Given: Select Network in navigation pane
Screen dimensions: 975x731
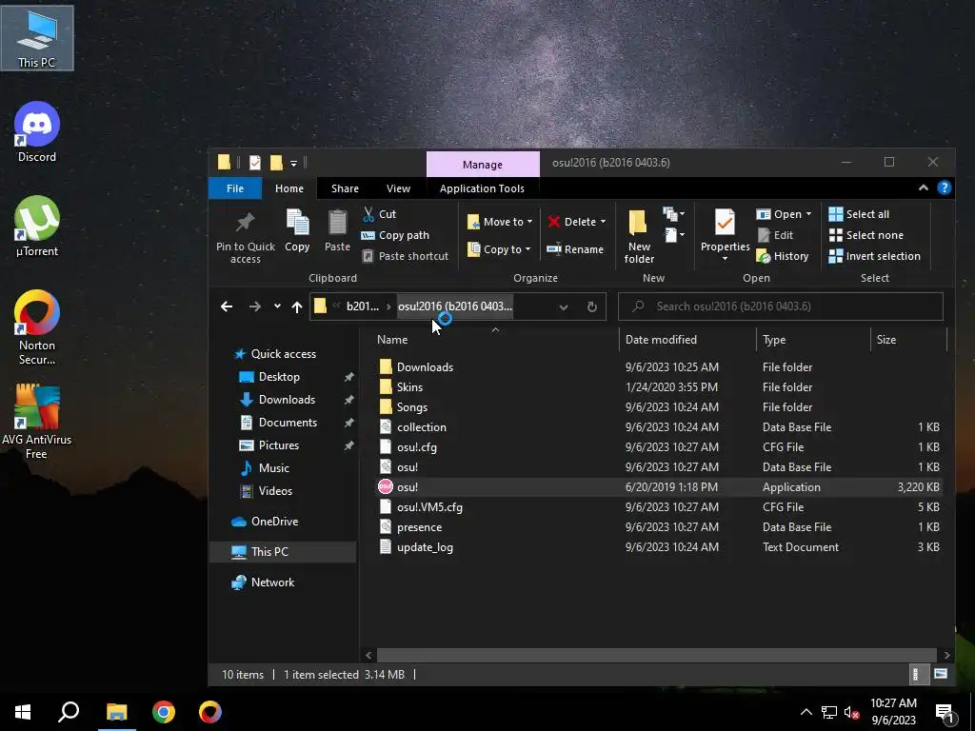Looking at the screenshot, I should 272,583.
